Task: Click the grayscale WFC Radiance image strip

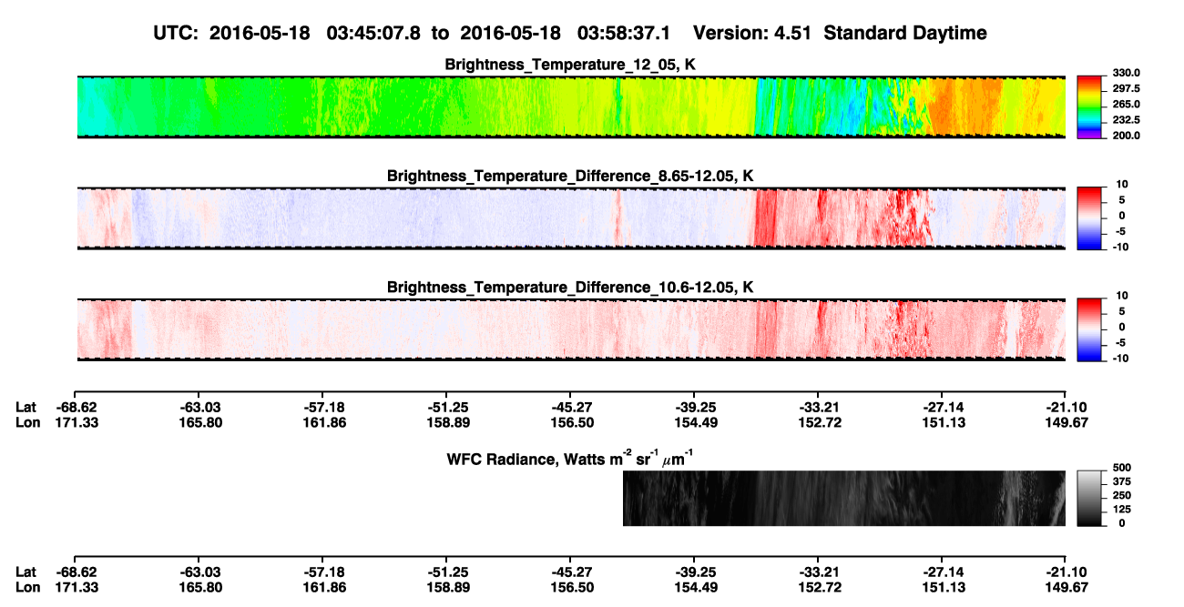Action: pyautogui.click(x=844, y=499)
